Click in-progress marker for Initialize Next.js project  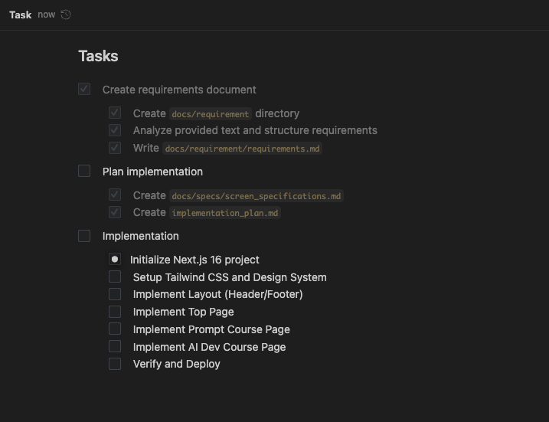(115, 260)
